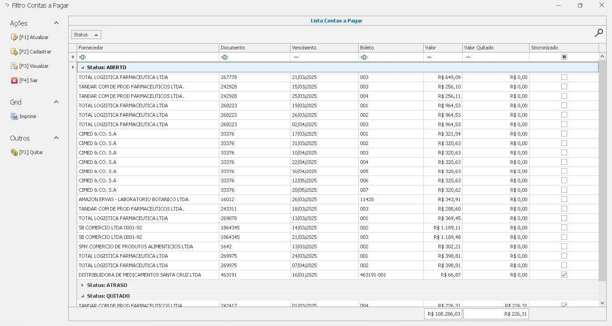
Task: Click the scrollbar up arrow
Action: point(602,56)
